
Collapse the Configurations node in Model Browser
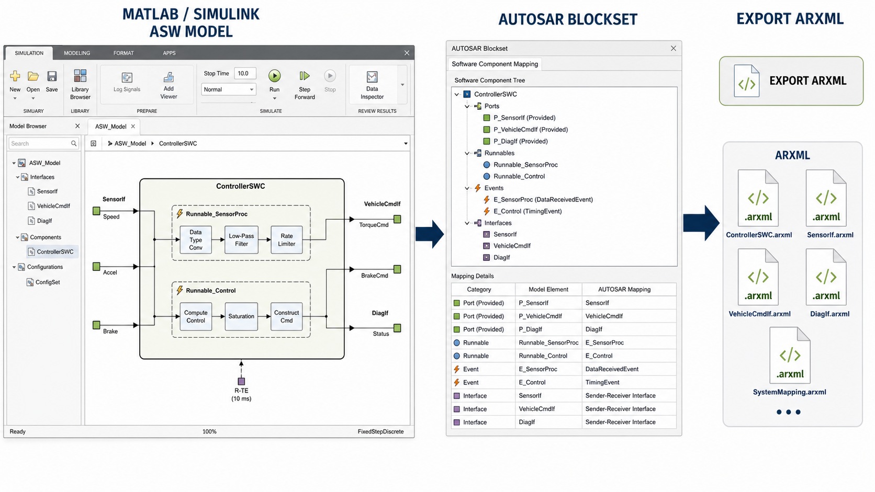14,267
